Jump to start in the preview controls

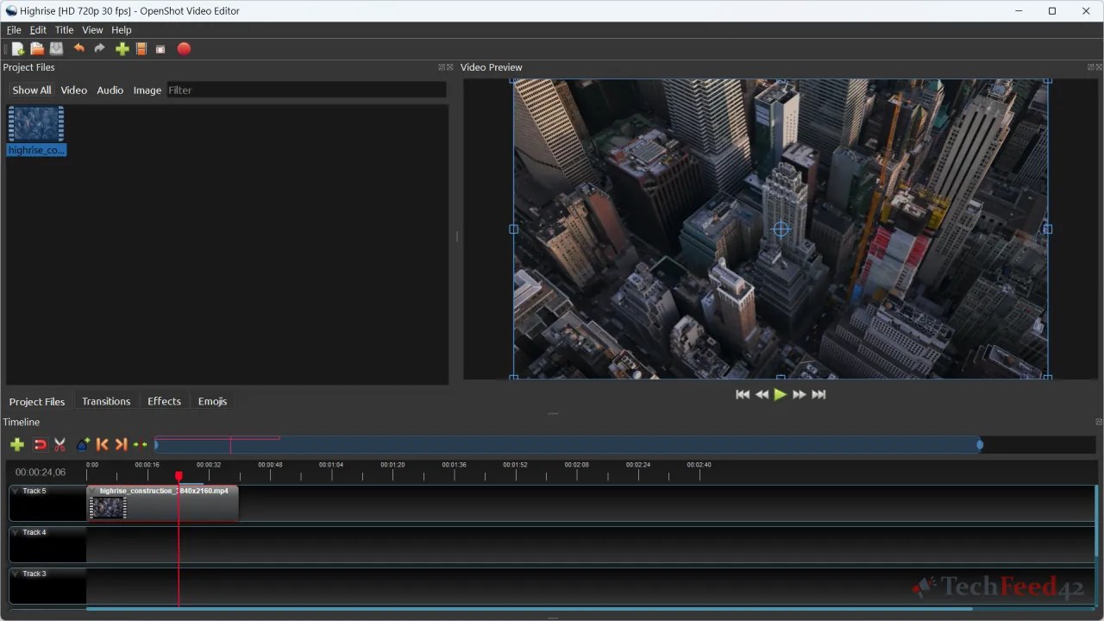[x=742, y=394]
